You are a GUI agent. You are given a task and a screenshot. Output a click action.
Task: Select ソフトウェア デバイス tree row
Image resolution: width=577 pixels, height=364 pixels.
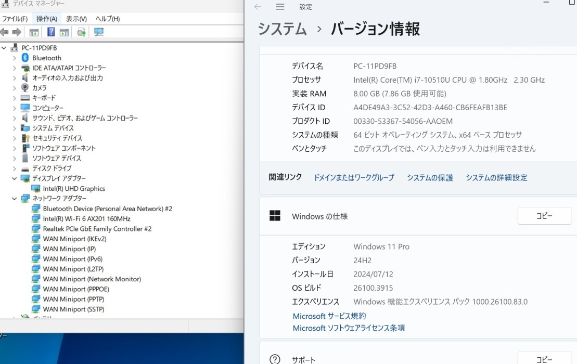(x=56, y=158)
